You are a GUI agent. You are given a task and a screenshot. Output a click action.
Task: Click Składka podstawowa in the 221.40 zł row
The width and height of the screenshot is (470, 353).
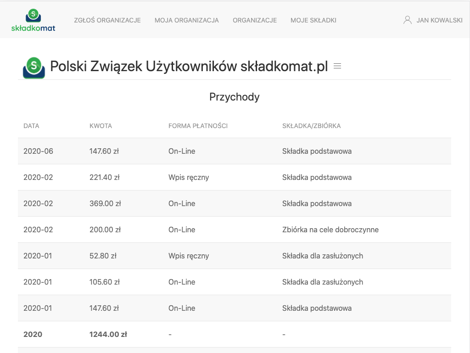[x=317, y=177]
